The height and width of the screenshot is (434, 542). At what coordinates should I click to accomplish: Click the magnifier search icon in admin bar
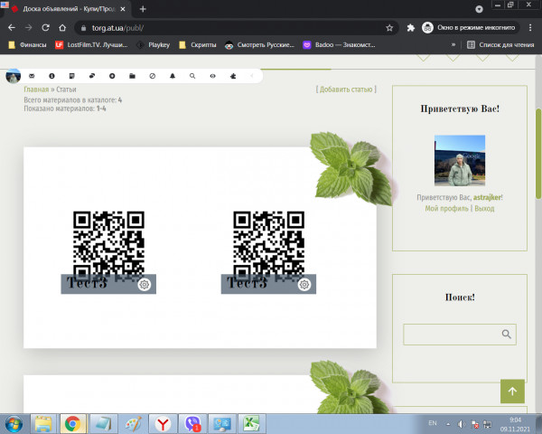[x=192, y=76]
